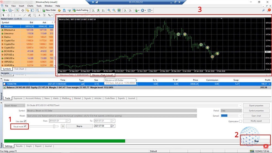Viewport: 272px width, 153px height.
Task: Switch chart to bar chart type
Action: pyautogui.click(x=93, y=10)
